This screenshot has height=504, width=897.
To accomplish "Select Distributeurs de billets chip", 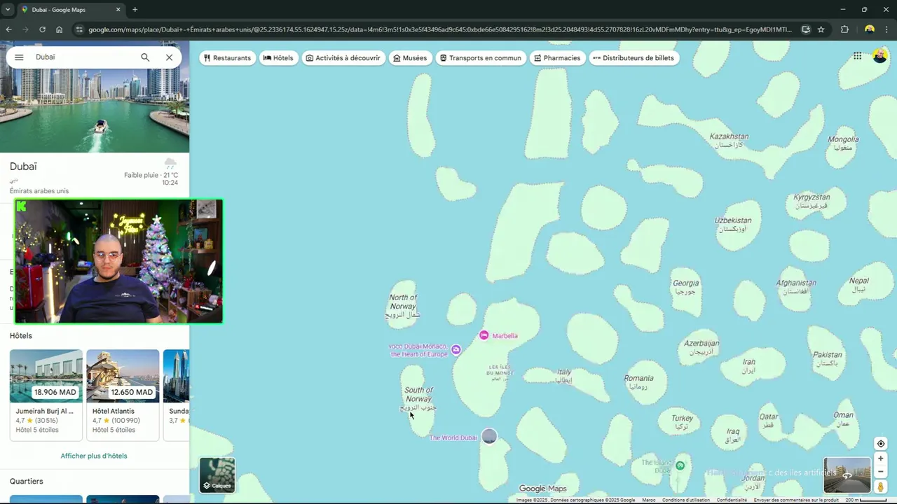I will (x=634, y=58).
